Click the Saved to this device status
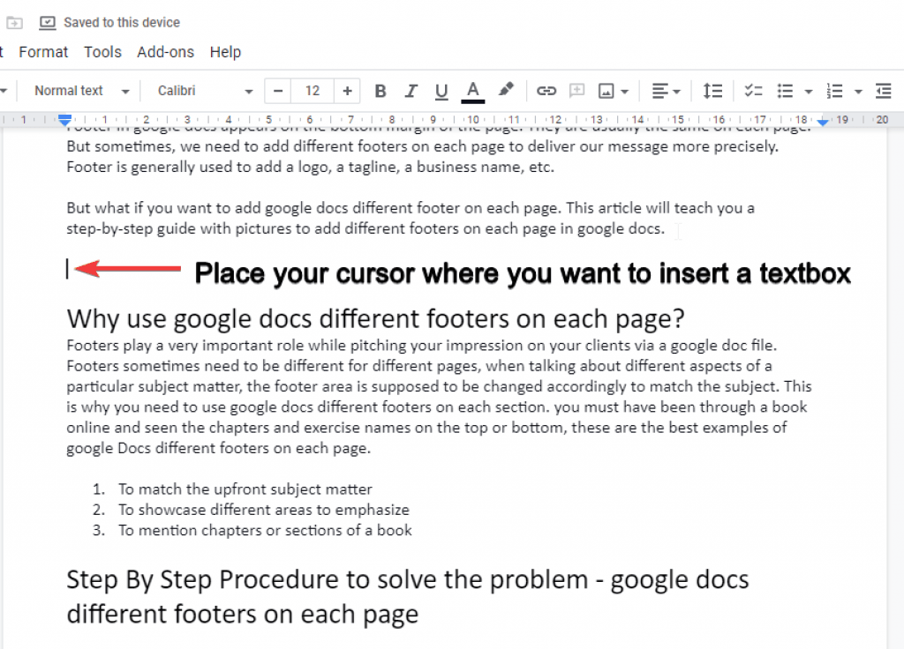This screenshot has width=904, height=649. tap(122, 22)
